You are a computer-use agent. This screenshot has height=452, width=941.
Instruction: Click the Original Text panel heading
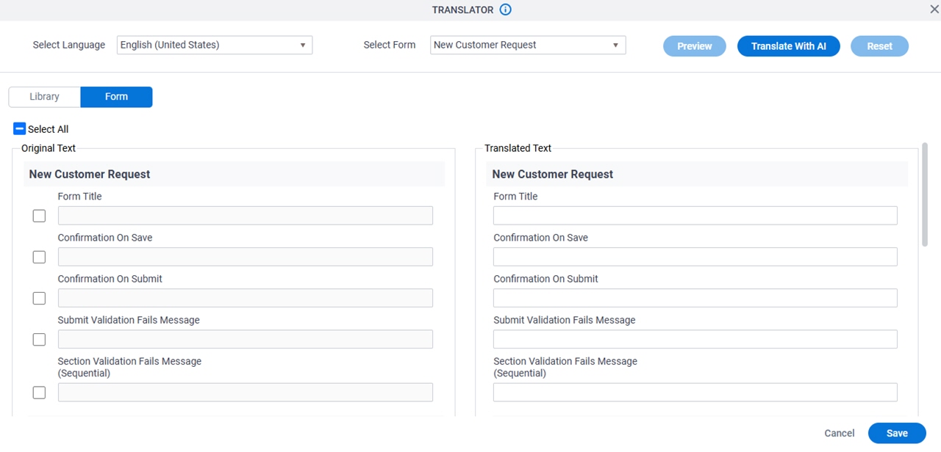pos(49,148)
